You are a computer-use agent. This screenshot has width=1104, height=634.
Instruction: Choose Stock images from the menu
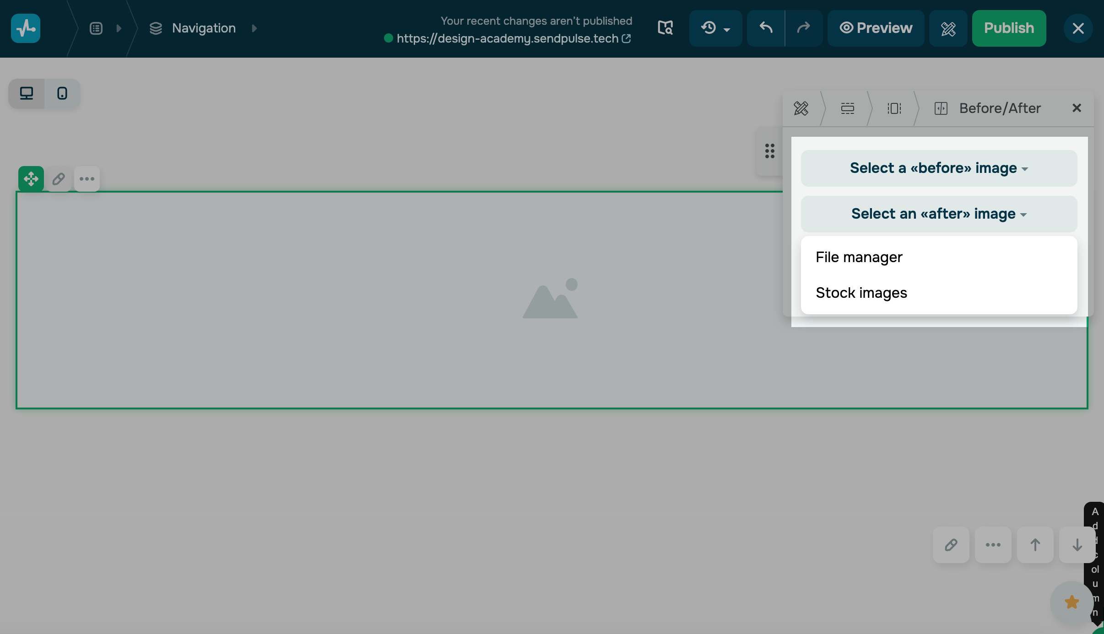point(861,293)
